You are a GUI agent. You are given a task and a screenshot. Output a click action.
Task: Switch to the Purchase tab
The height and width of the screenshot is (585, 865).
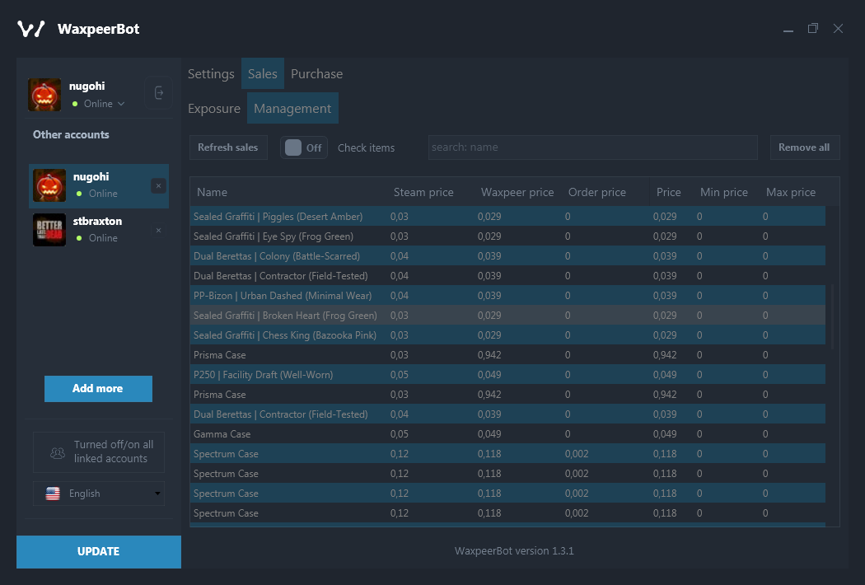point(316,74)
